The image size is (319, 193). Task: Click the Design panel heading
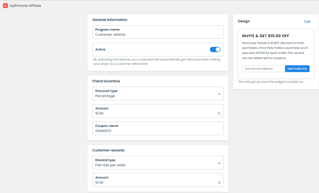[244, 21]
